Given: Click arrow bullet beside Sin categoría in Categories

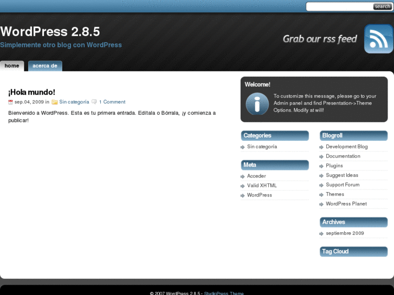Looking at the screenshot, I should (242, 147).
